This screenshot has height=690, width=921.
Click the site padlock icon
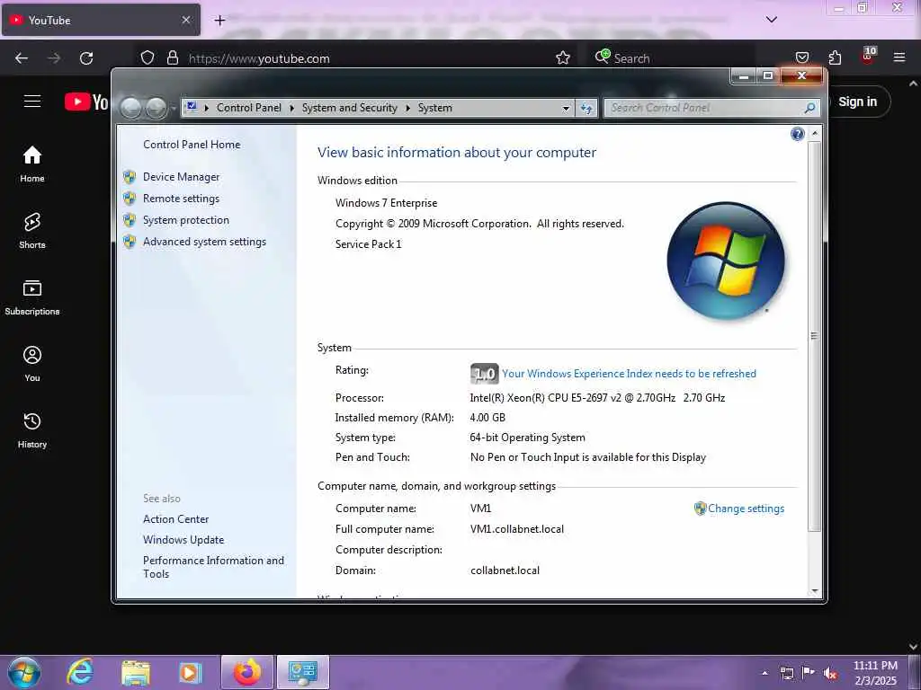pyautogui.click(x=172, y=57)
